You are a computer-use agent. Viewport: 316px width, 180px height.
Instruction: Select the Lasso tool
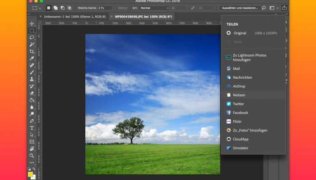click(x=32, y=37)
